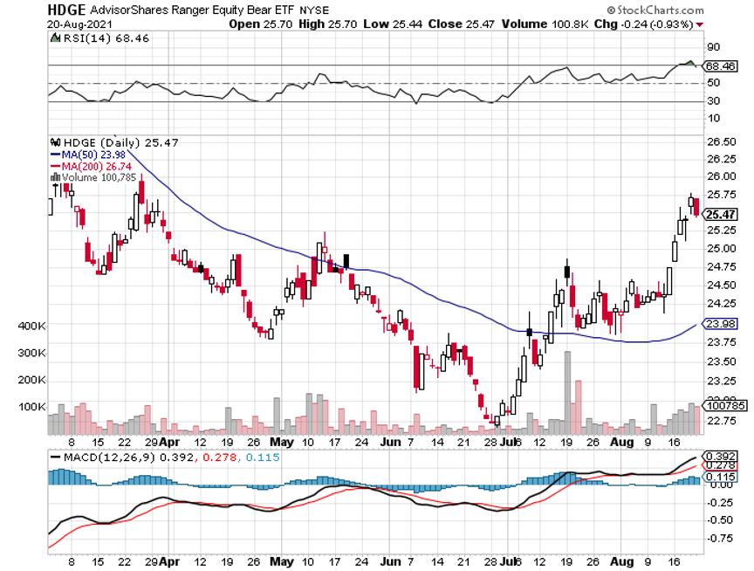Click the 25.47 last price tag
754x571 pixels.
[x=720, y=215]
